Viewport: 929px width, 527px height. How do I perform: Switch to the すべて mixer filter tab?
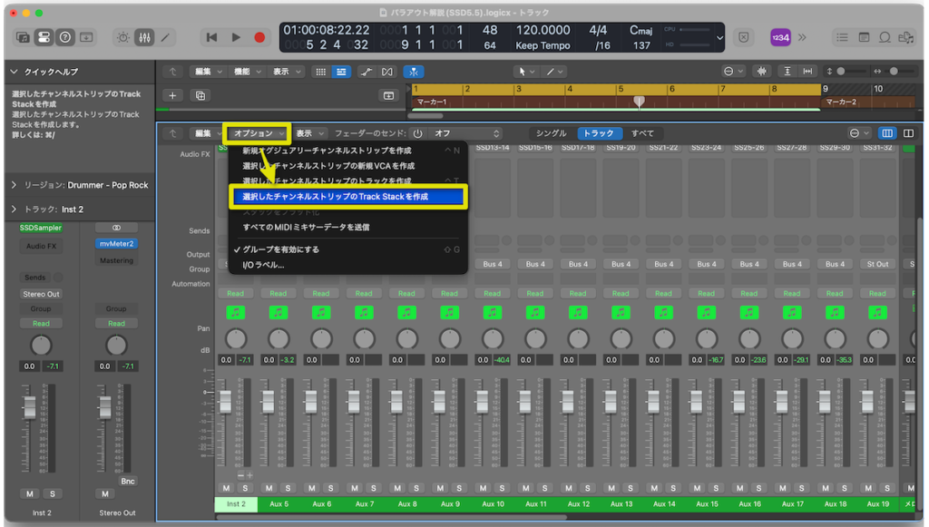pos(641,132)
